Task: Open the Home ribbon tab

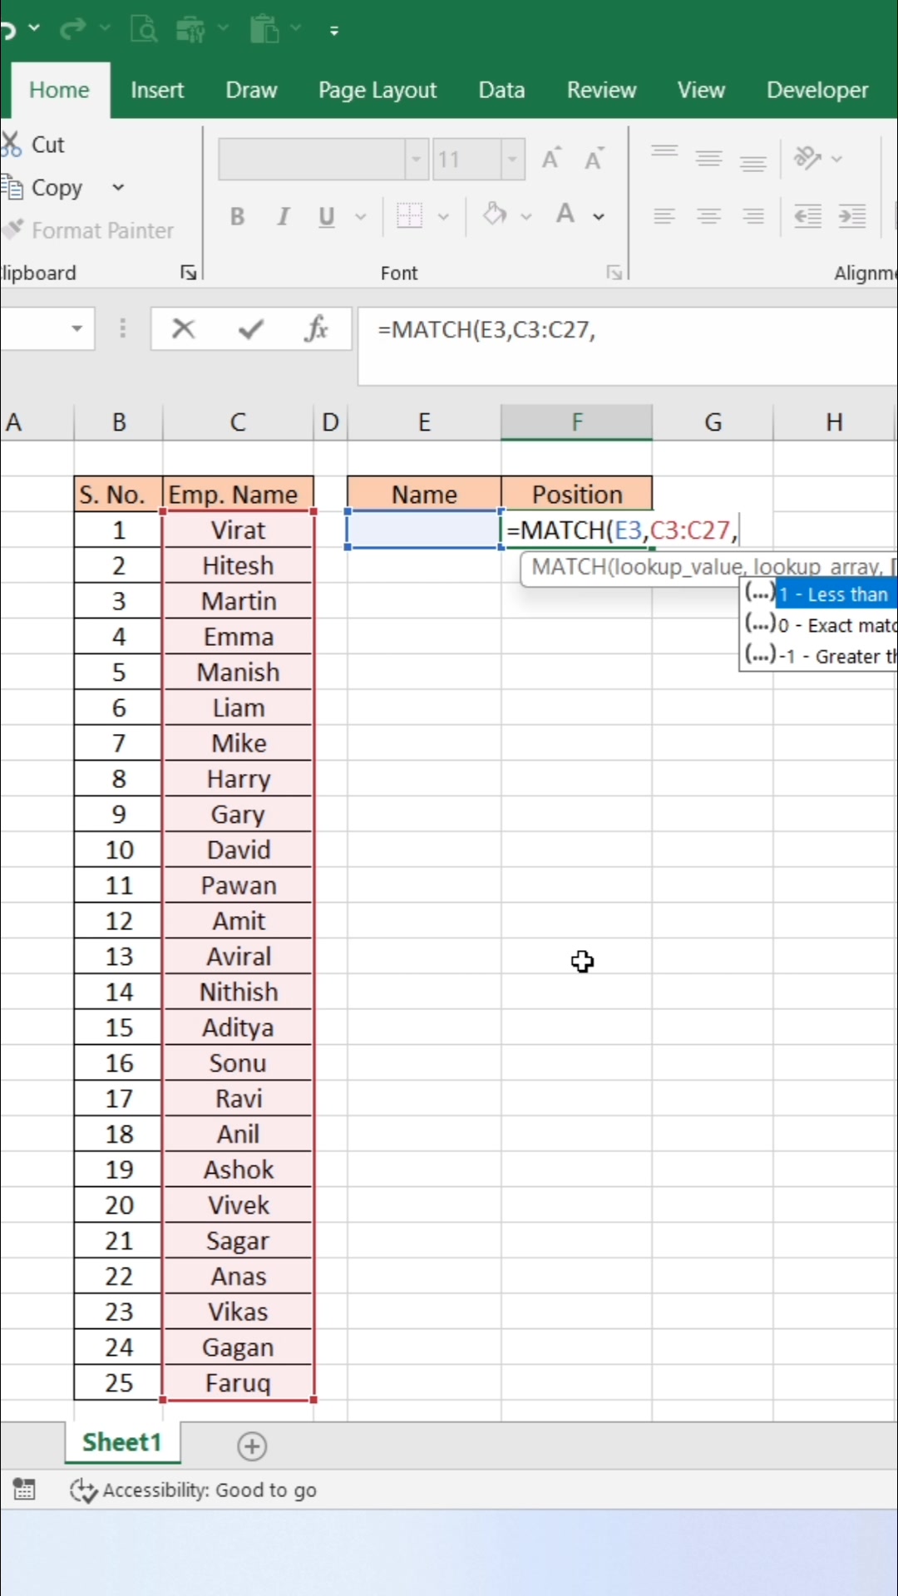Action: [x=59, y=90]
